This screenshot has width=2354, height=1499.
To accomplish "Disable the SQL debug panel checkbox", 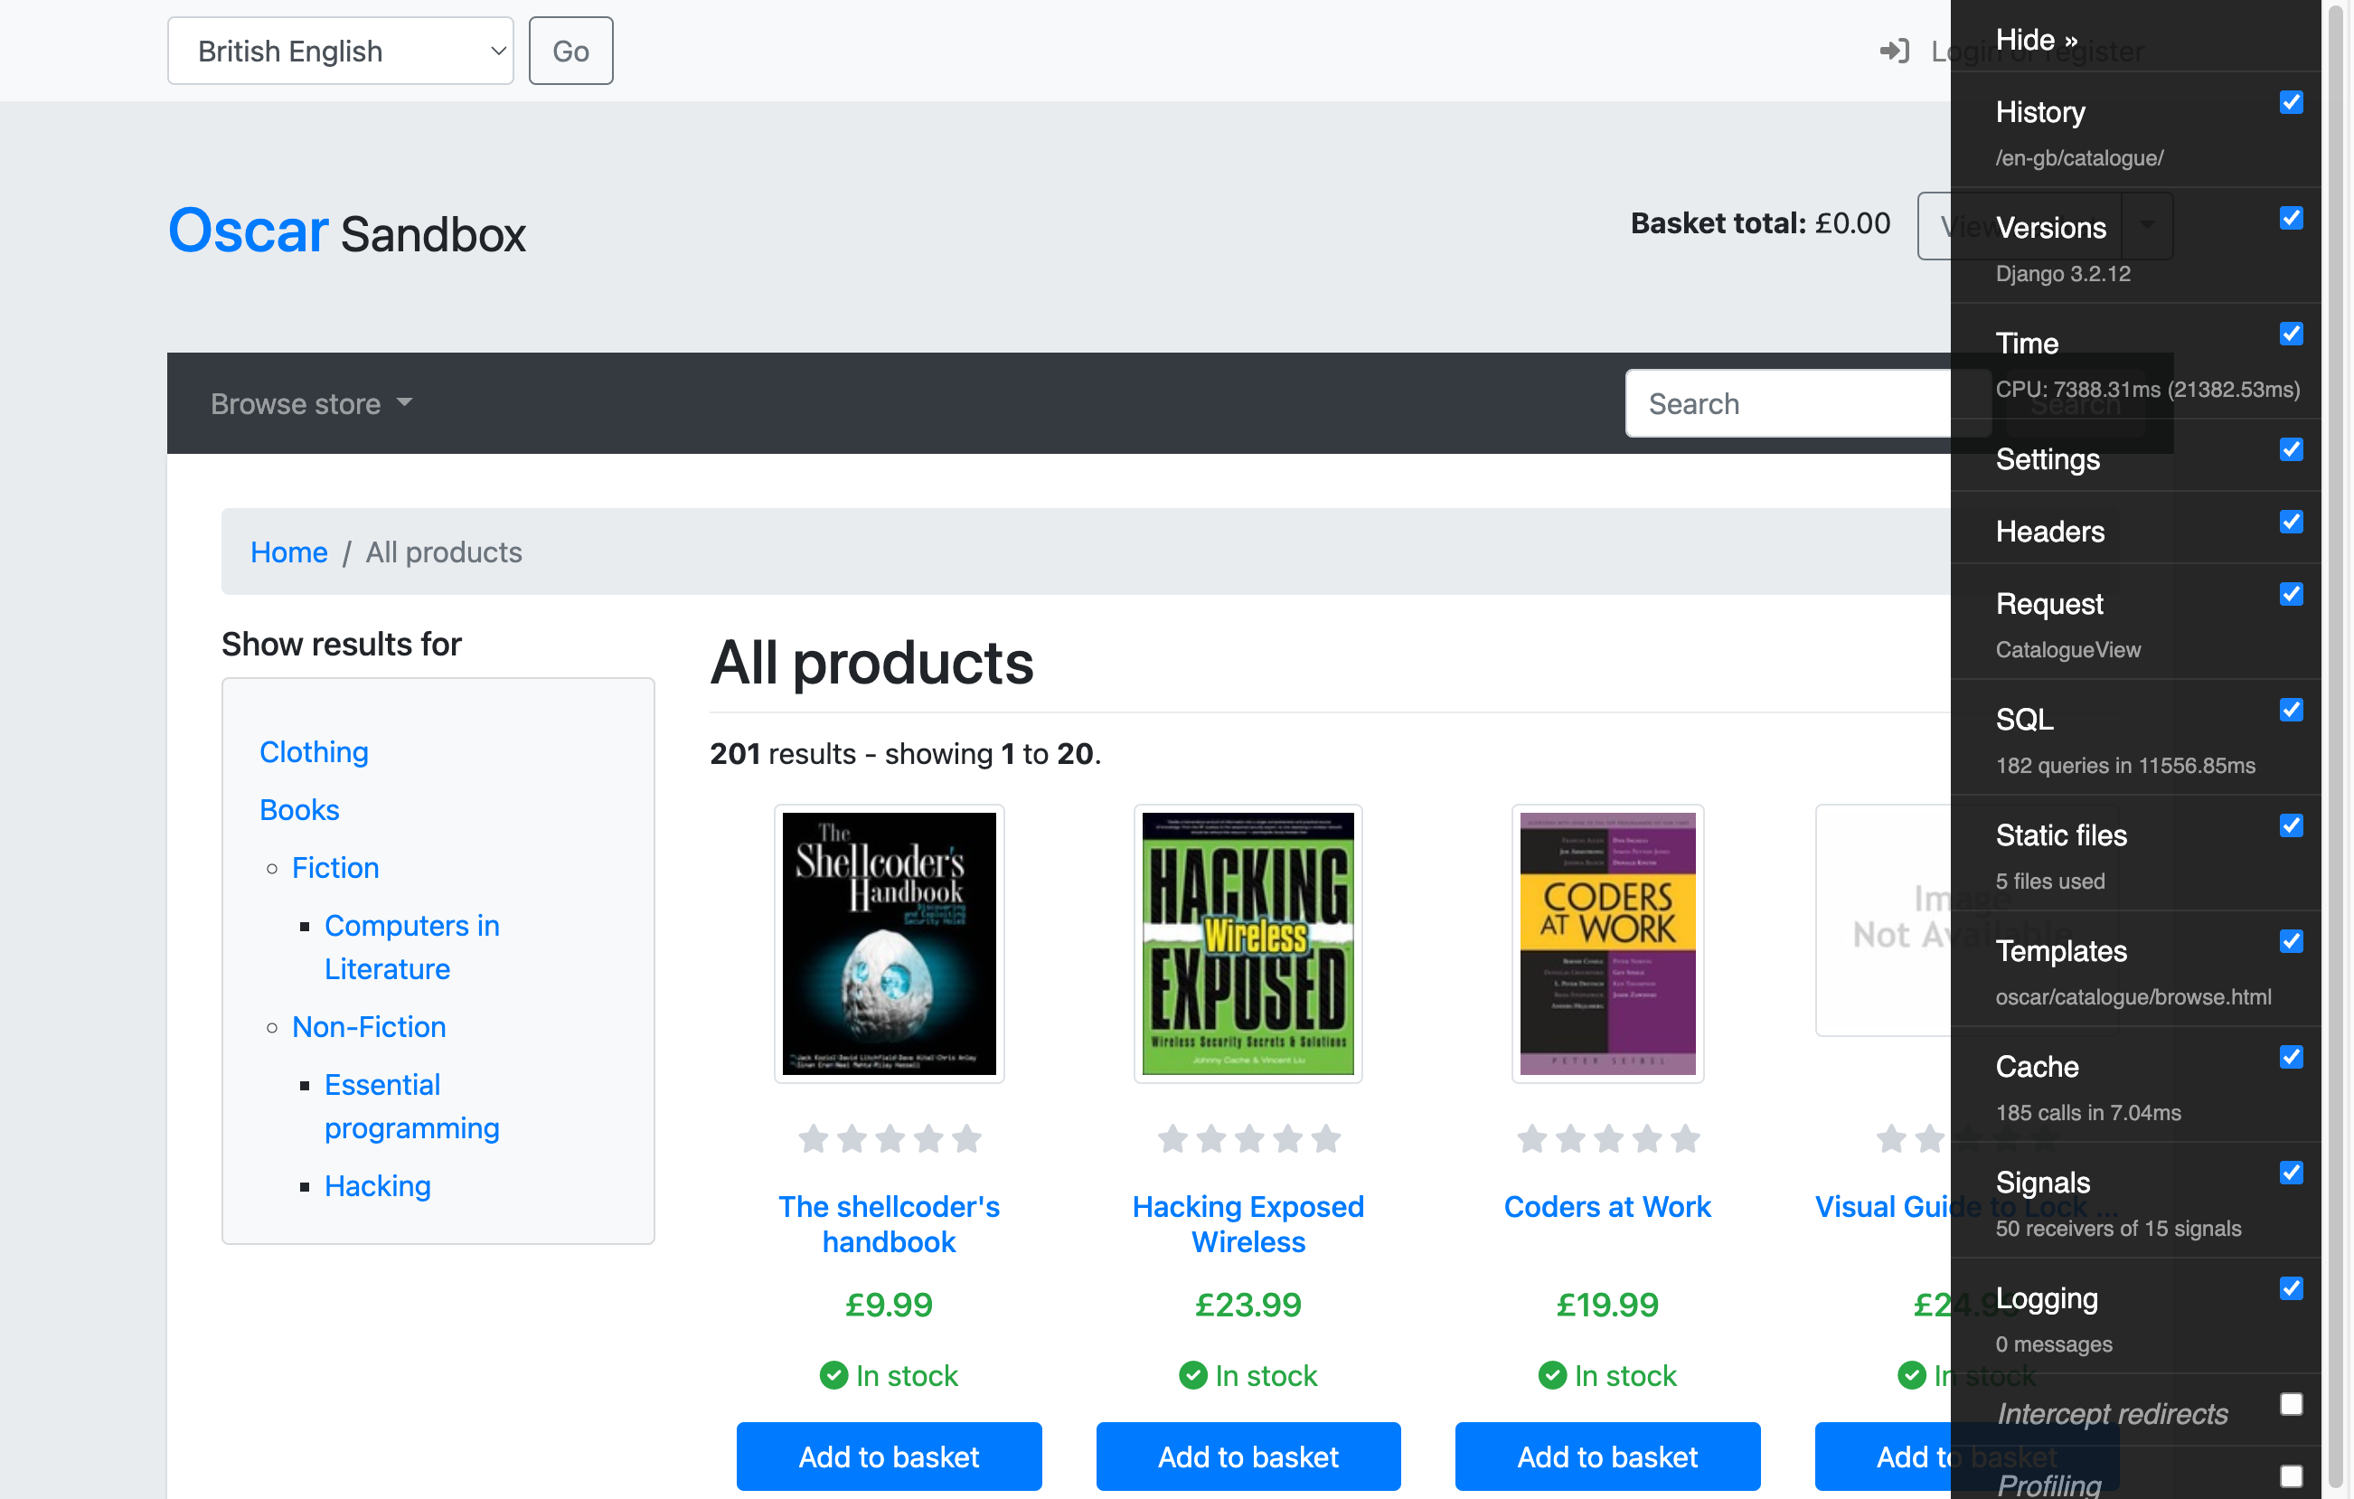I will 2291,710.
